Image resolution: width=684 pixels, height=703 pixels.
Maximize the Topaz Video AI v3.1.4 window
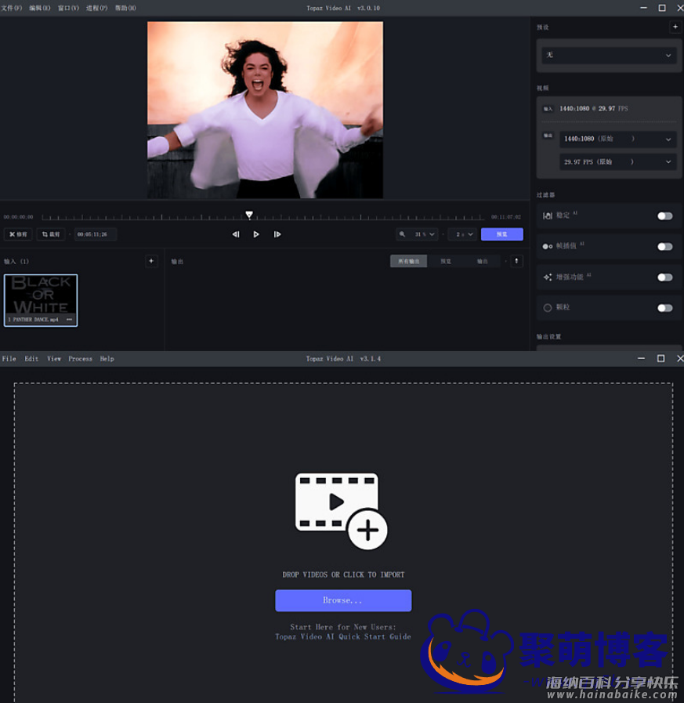point(660,358)
